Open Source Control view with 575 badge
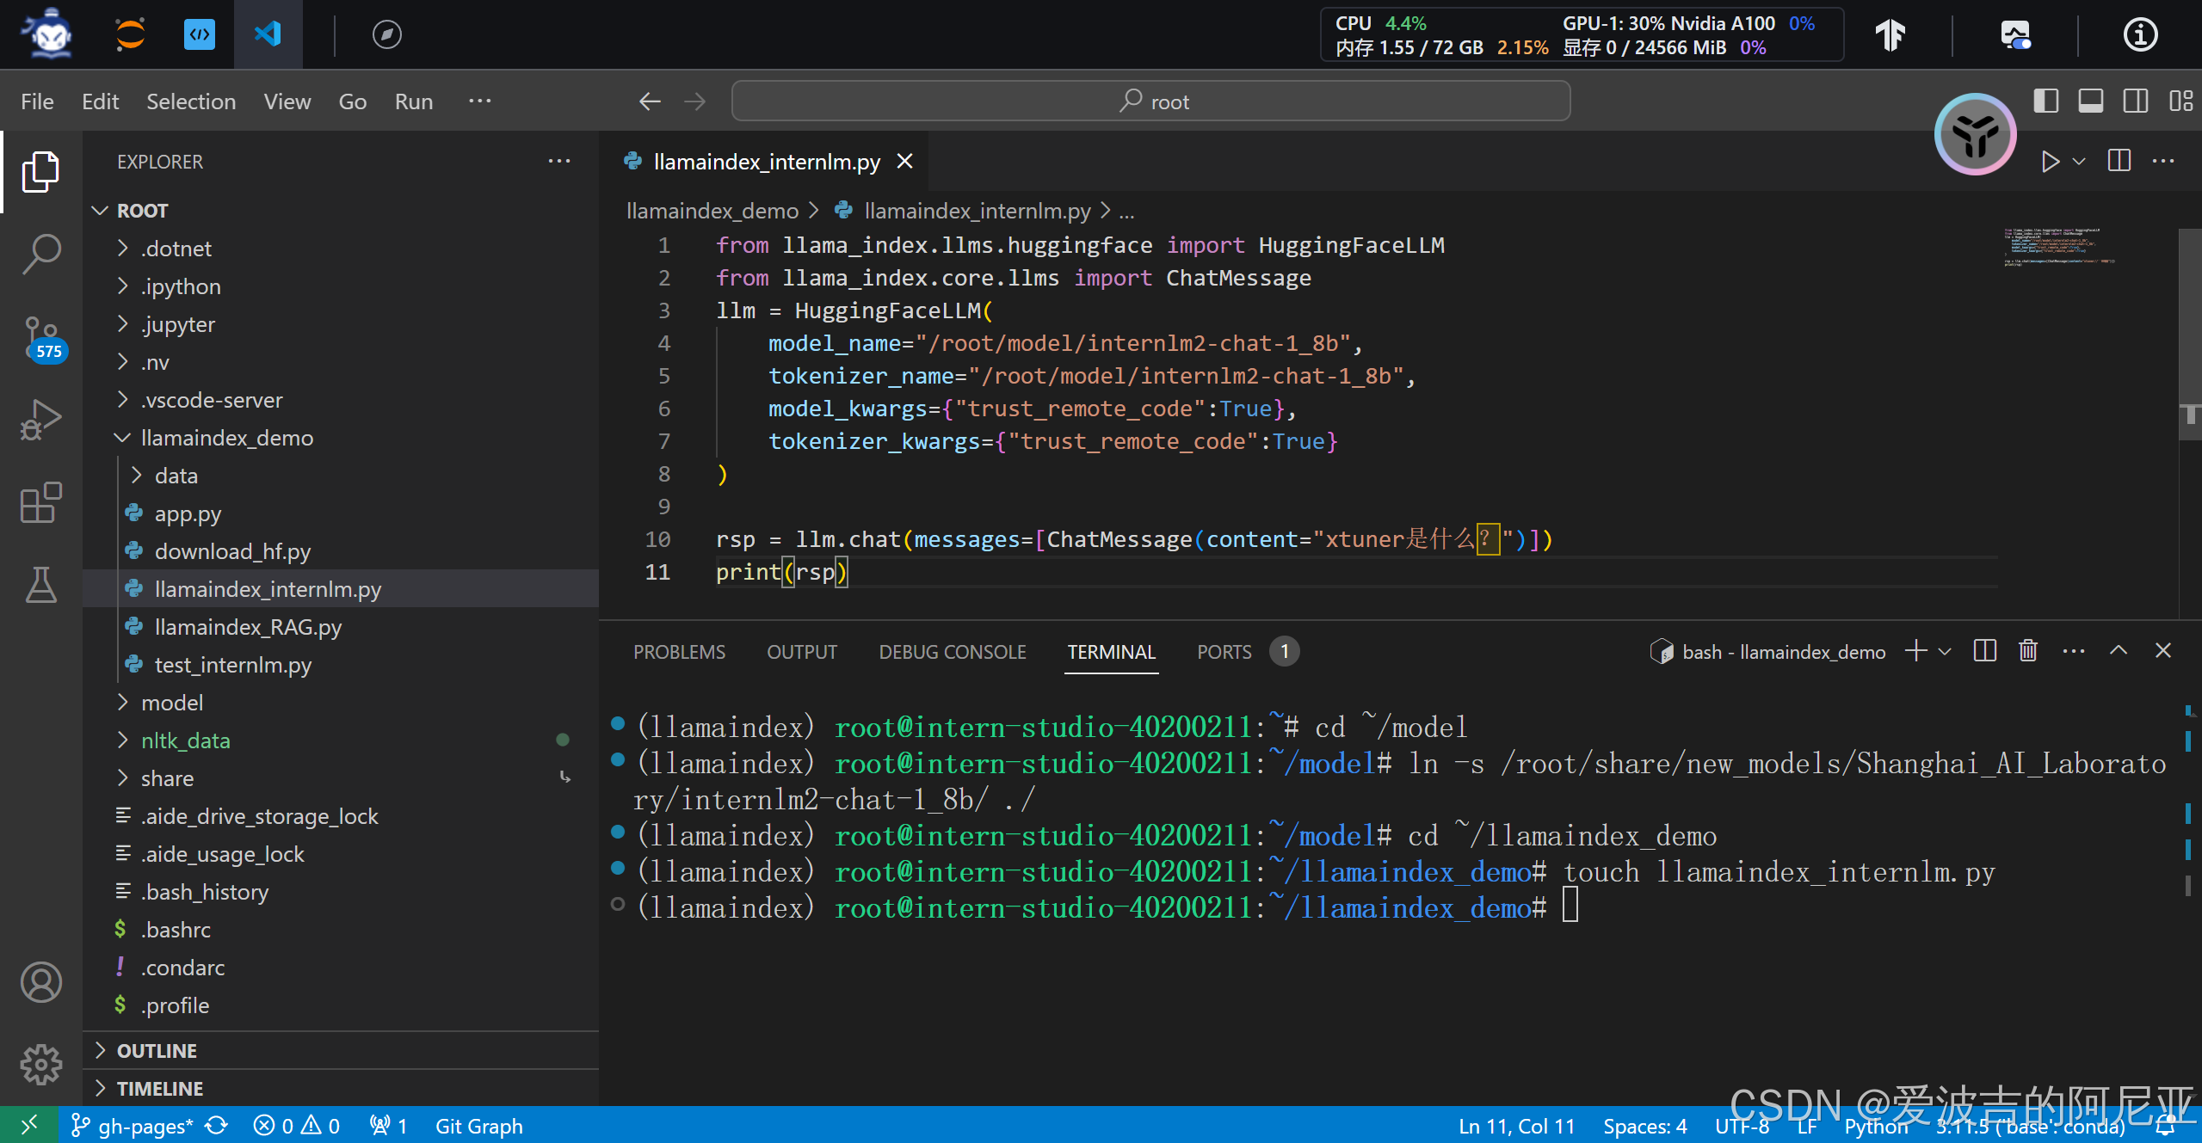 tap(40, 338)
